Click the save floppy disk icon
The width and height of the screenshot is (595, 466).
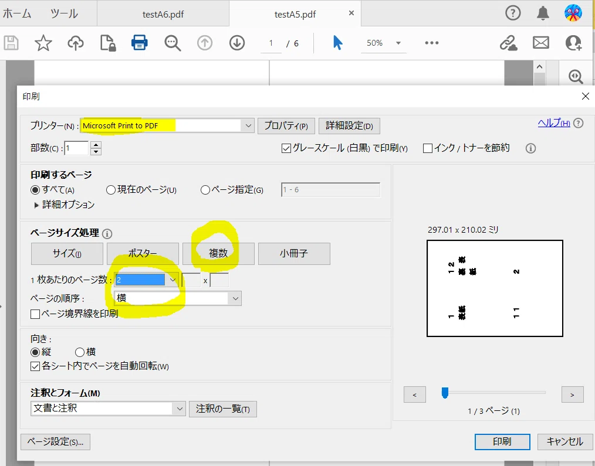[x=11, y=43]
